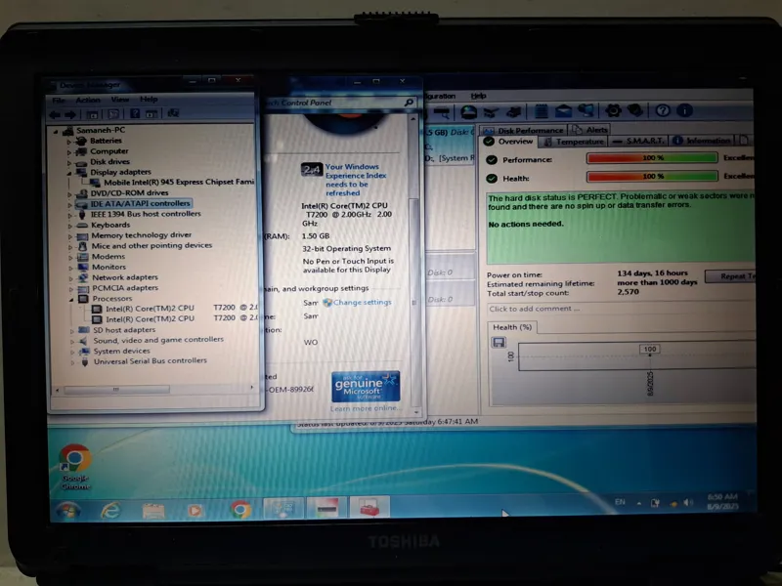Click the Windows Experience Index 2.4 badge
The height and width of the screenshot is (586, 782).
312,169
